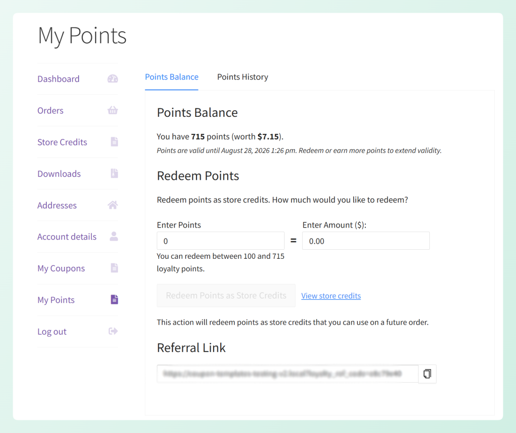Image resolution: width=516 pixels, height=433 pixels.
Task: Click the Account details person icon
Action: [x=112, y=237]
